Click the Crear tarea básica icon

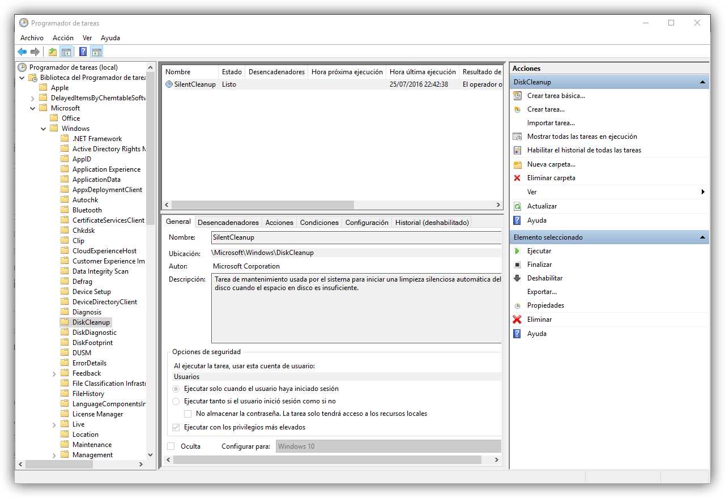tap(517, 96)
